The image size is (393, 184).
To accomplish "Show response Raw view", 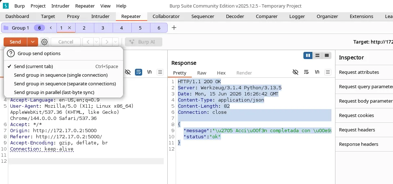I will click(202, 73).
